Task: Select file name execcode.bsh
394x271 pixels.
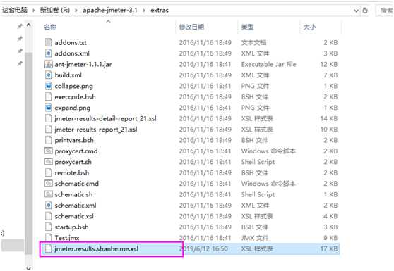Action: tap(75, 97)
